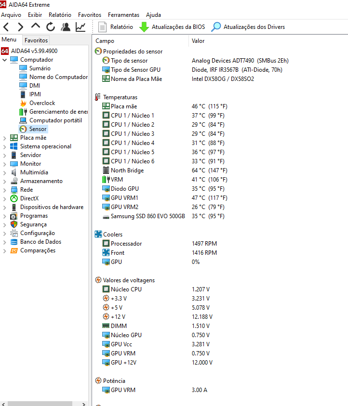Switch to the Menu tab in sidebar
The width and height of the screenshot is (348, 406).
9,39
